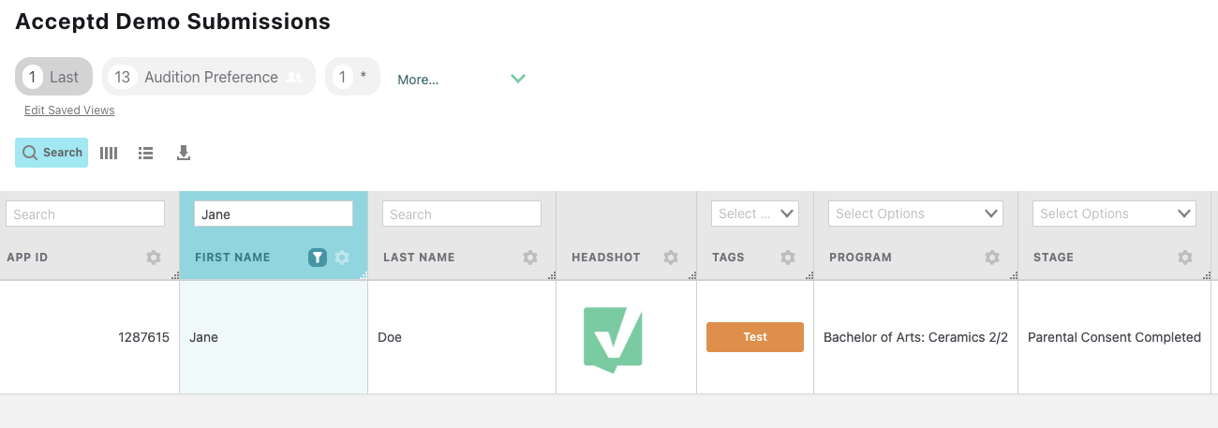Click the PROGRAM column header
Screen dimensions: 1218x428
[x=860, y=258]
